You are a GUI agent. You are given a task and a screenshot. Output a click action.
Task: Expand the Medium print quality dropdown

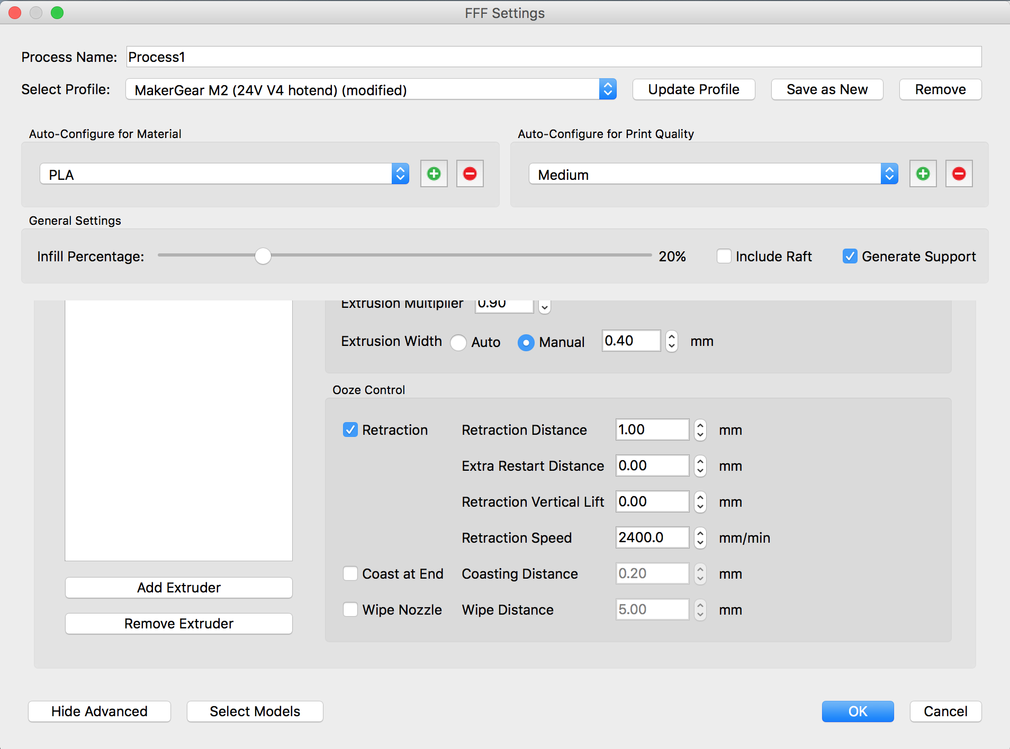pyautogui.click(x=713, y=174)
